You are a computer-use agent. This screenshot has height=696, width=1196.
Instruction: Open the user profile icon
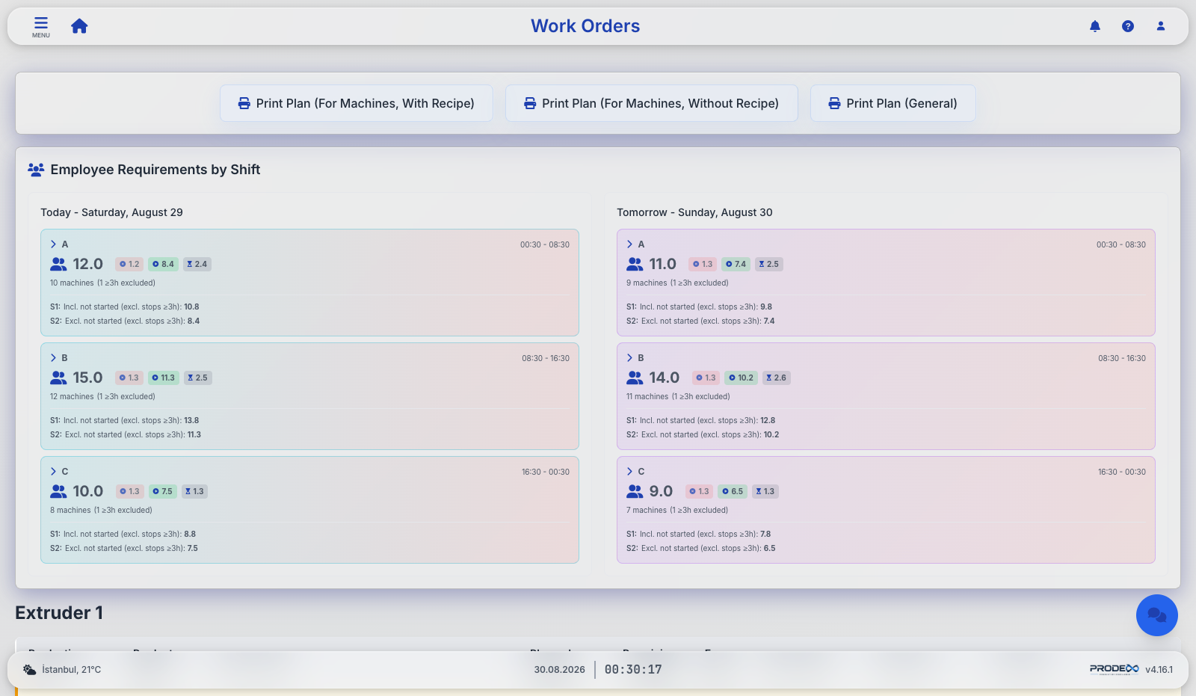coord(1161,26)
